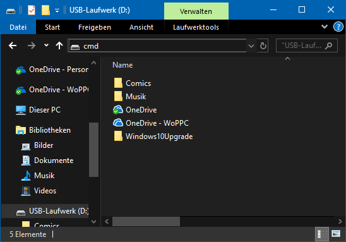
Task: Click navigation pane scroll down arrow
Action: tap(94, 222)
